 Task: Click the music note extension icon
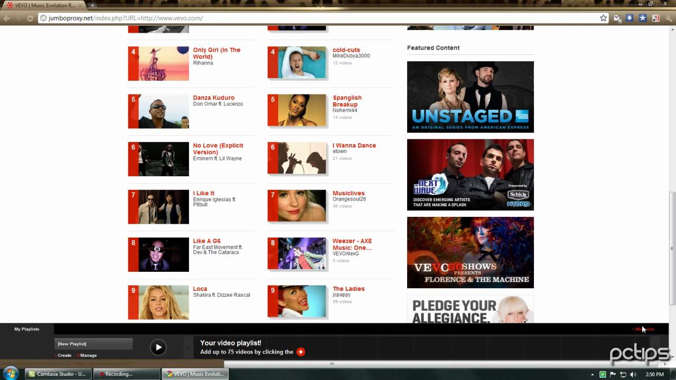click(656, 18)
